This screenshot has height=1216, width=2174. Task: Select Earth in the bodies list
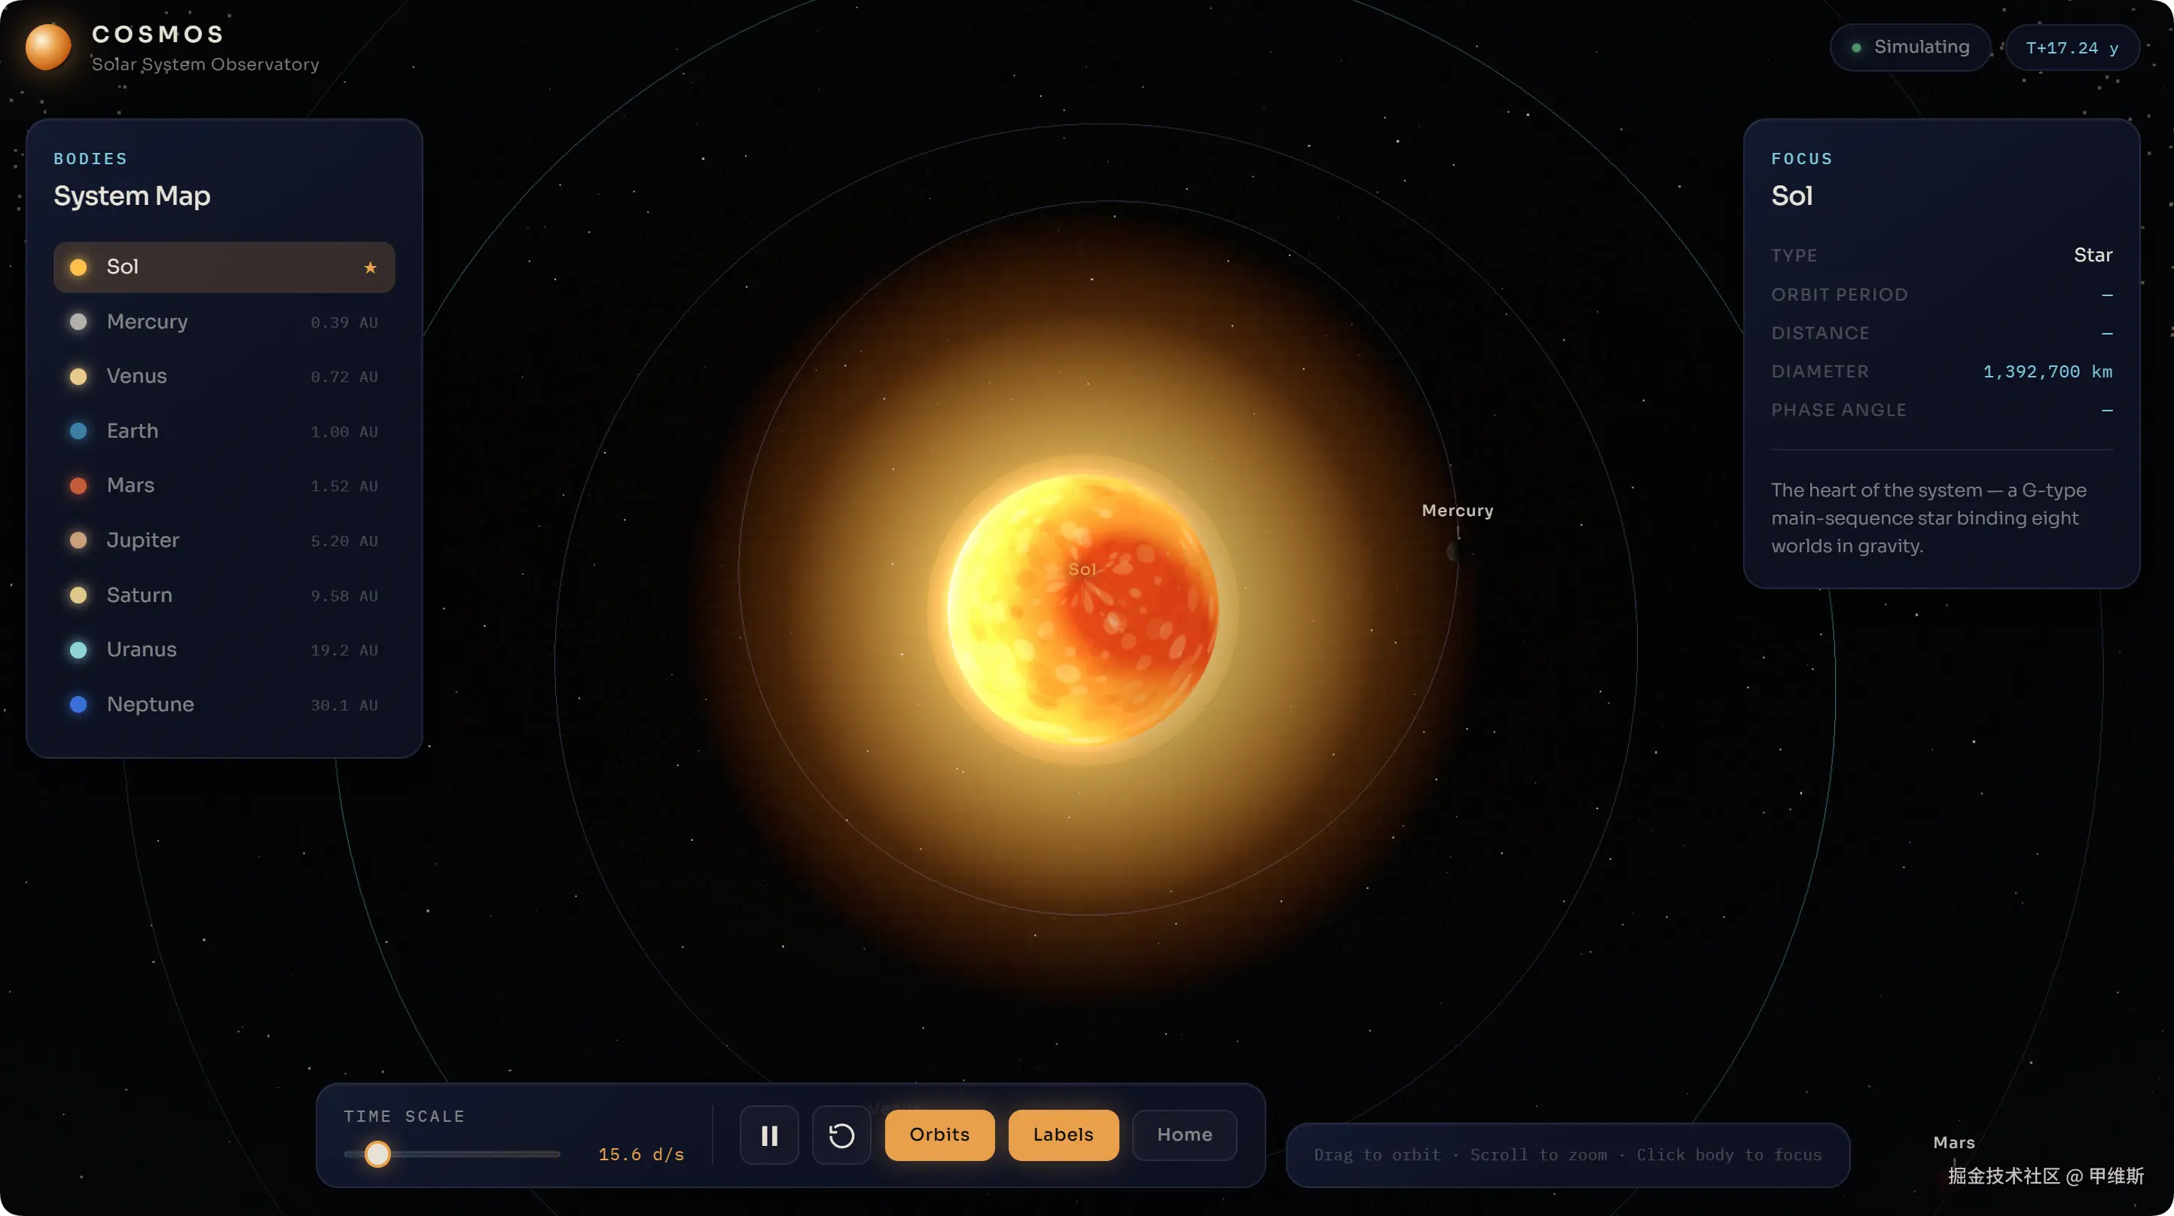pos(224,431)
